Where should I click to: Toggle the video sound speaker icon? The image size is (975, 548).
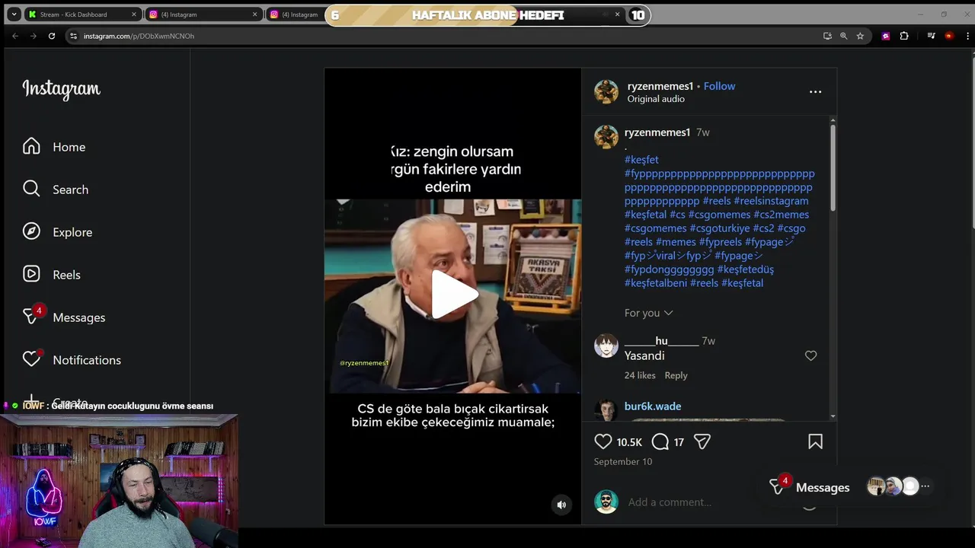coord(561,505)
